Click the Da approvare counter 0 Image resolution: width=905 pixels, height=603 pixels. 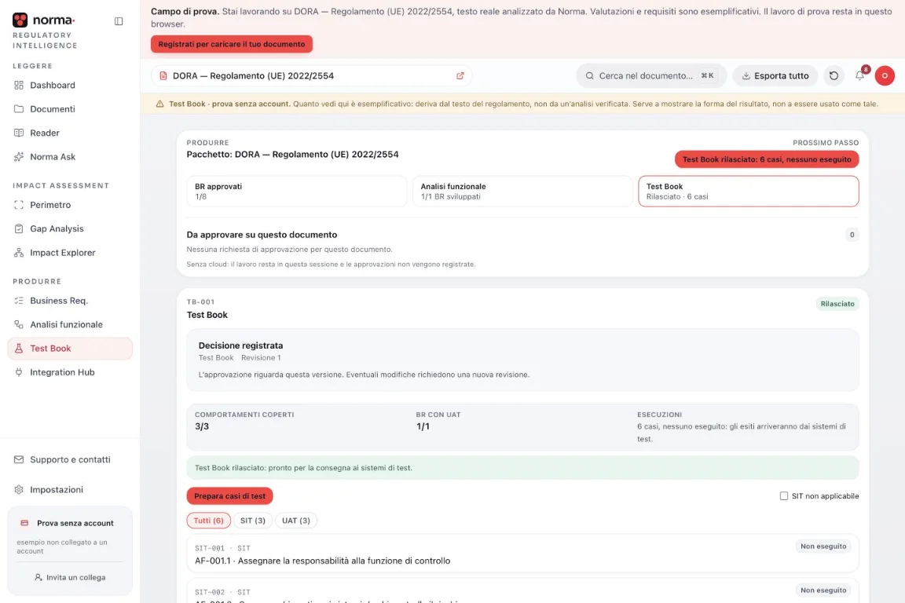852,235
